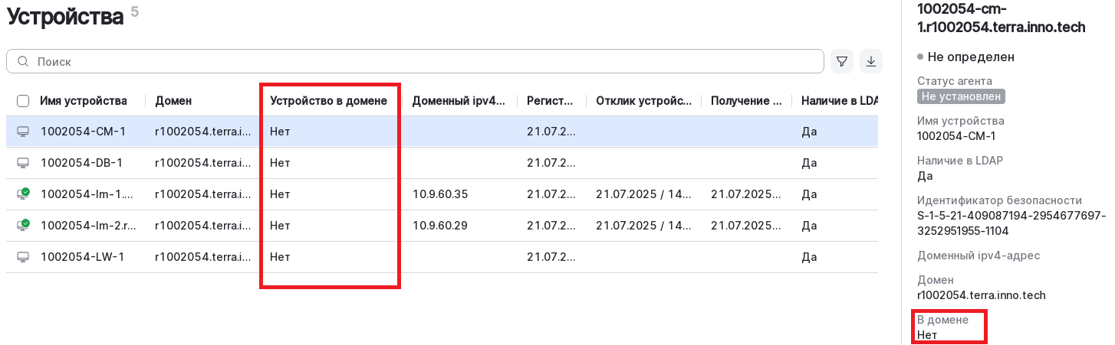This screenshot has height=345, width=1115.
Task: Click the magnifier icon in search bar
Action: tap(23, 61)
